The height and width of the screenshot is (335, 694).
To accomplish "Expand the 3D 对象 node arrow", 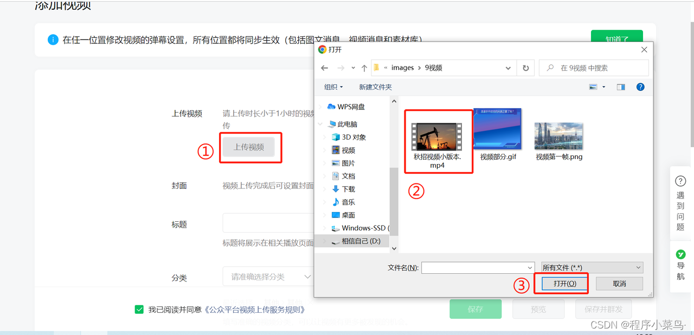I will pyautogui.click(x=325, y=137).
